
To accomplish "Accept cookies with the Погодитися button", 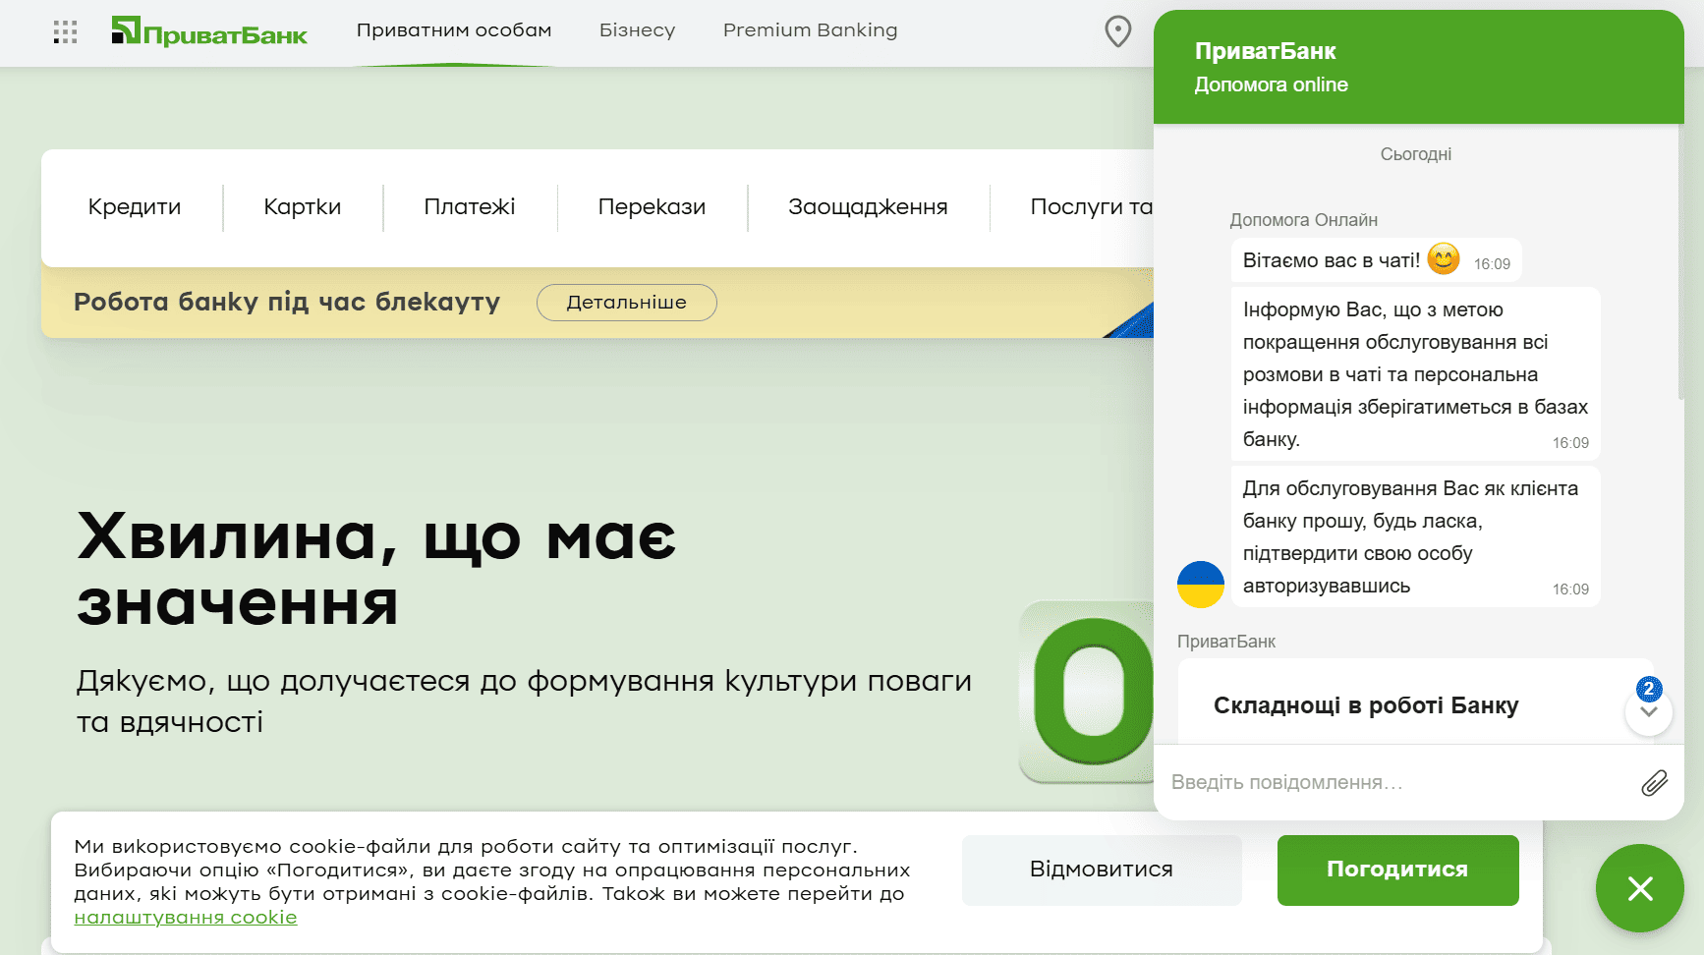I will (x=1397, y=870).
